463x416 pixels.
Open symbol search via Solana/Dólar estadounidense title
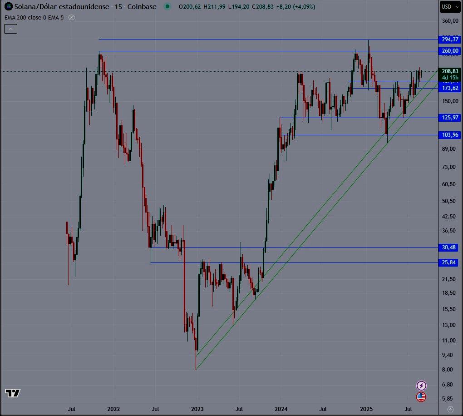pyautogui.click(x=62, y=6)
